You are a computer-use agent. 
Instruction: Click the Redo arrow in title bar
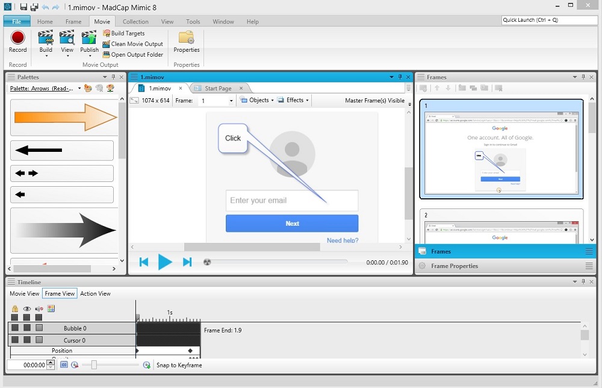pyautogui.click(x=55, y=7)
